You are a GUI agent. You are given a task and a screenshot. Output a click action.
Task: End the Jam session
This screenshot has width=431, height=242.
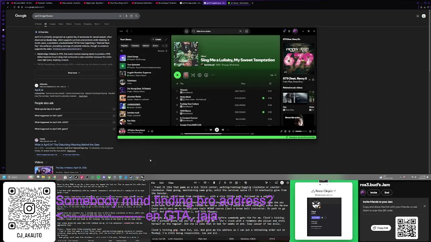point(387,193)
